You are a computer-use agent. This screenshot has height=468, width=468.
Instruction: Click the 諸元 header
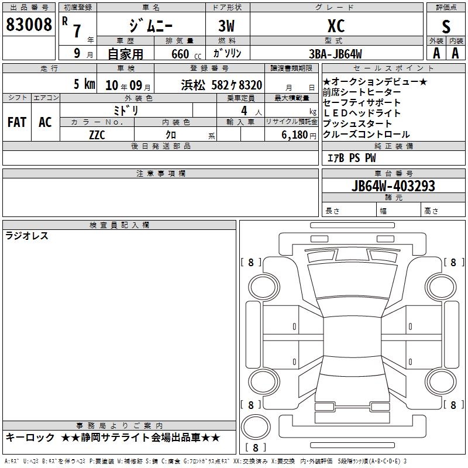point(393,197)
